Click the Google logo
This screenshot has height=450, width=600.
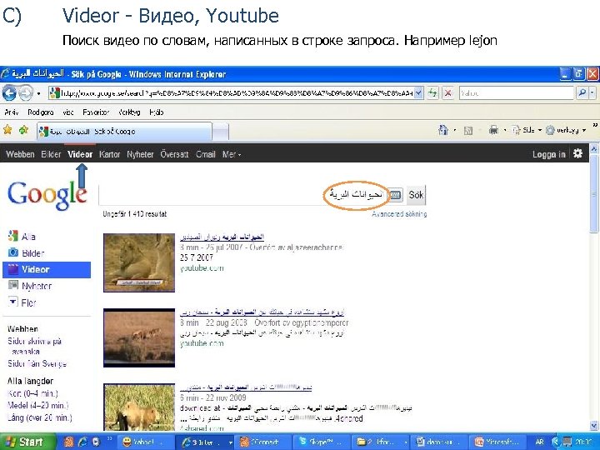click(x=47, y=195)
